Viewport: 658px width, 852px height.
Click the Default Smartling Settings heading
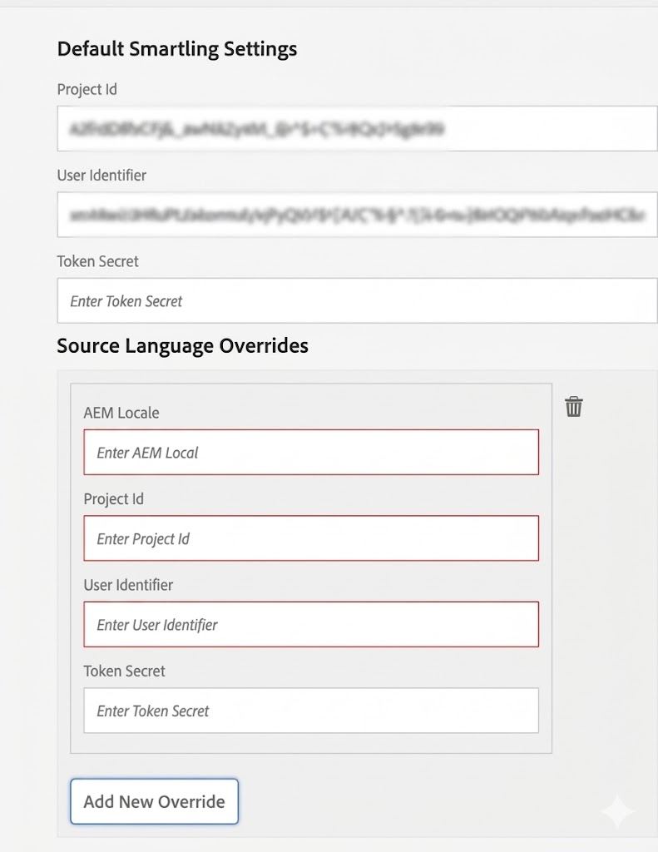176,49
